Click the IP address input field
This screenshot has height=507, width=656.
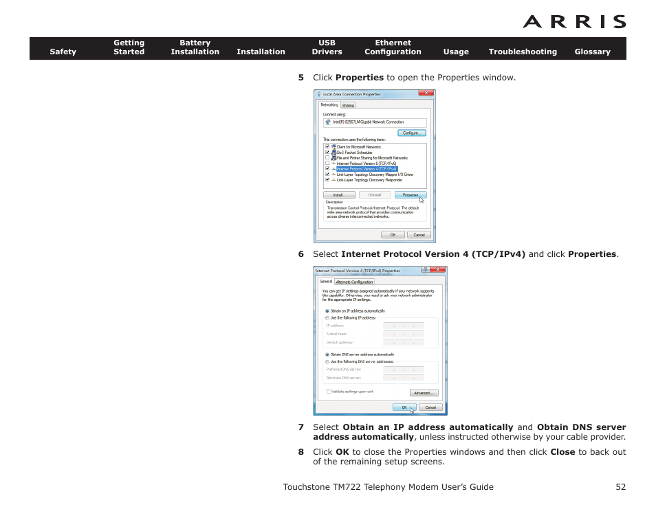pyautogui.click(x=404, y=326)
